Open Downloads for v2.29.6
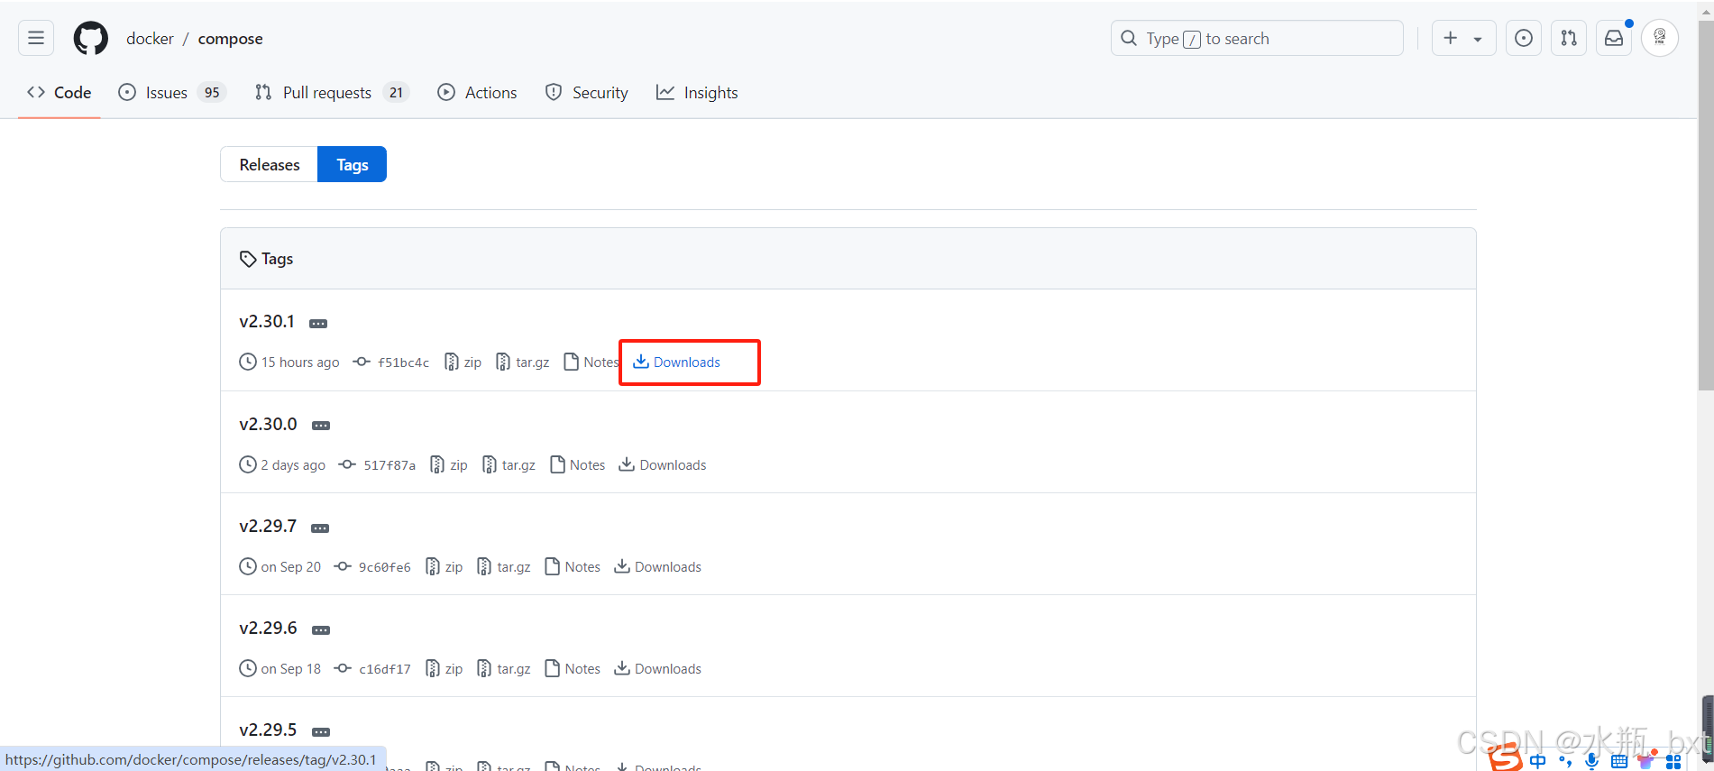Image resolution: width=1714 pixels, height=771 pixels. point(658,669)
